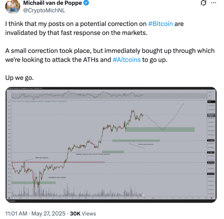Click the 'Liquidation move second.' annotation
Viewport: 224px width, 219px height.
click(x=57, y=177)
